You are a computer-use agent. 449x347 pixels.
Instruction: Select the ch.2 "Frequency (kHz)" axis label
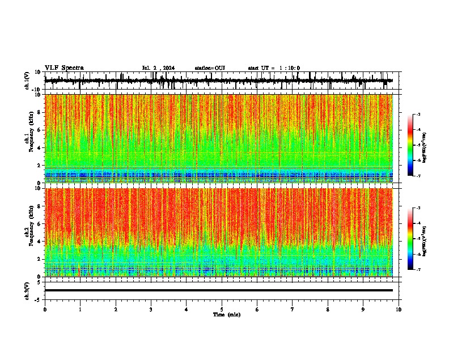(31, 226)
